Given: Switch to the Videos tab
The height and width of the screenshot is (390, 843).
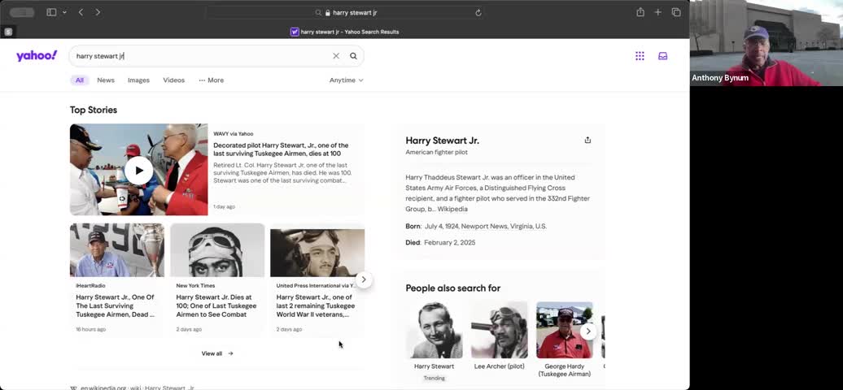Looking at the screenshot, I should coord(173,80).
